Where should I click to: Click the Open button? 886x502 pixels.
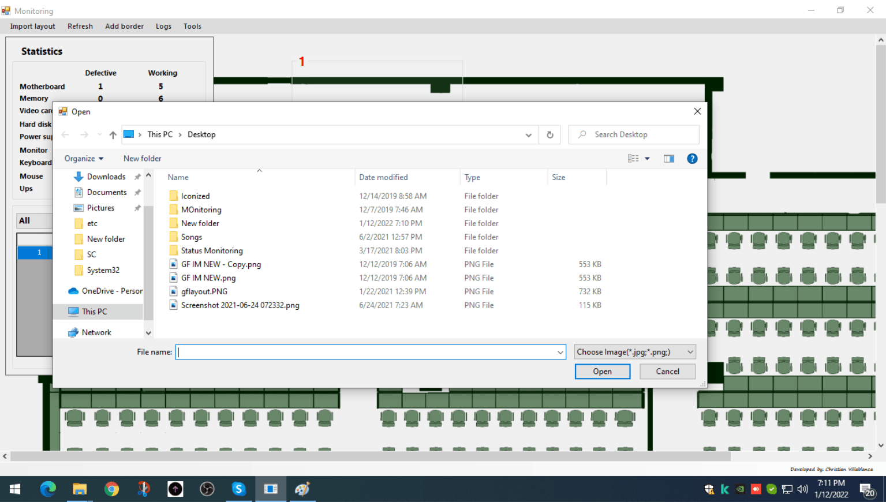click(x=602, y=371)
